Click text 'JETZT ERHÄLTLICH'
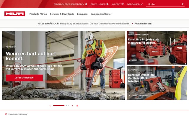The width and height of the screenshot is (189, 118). click(x=48, y=24)
